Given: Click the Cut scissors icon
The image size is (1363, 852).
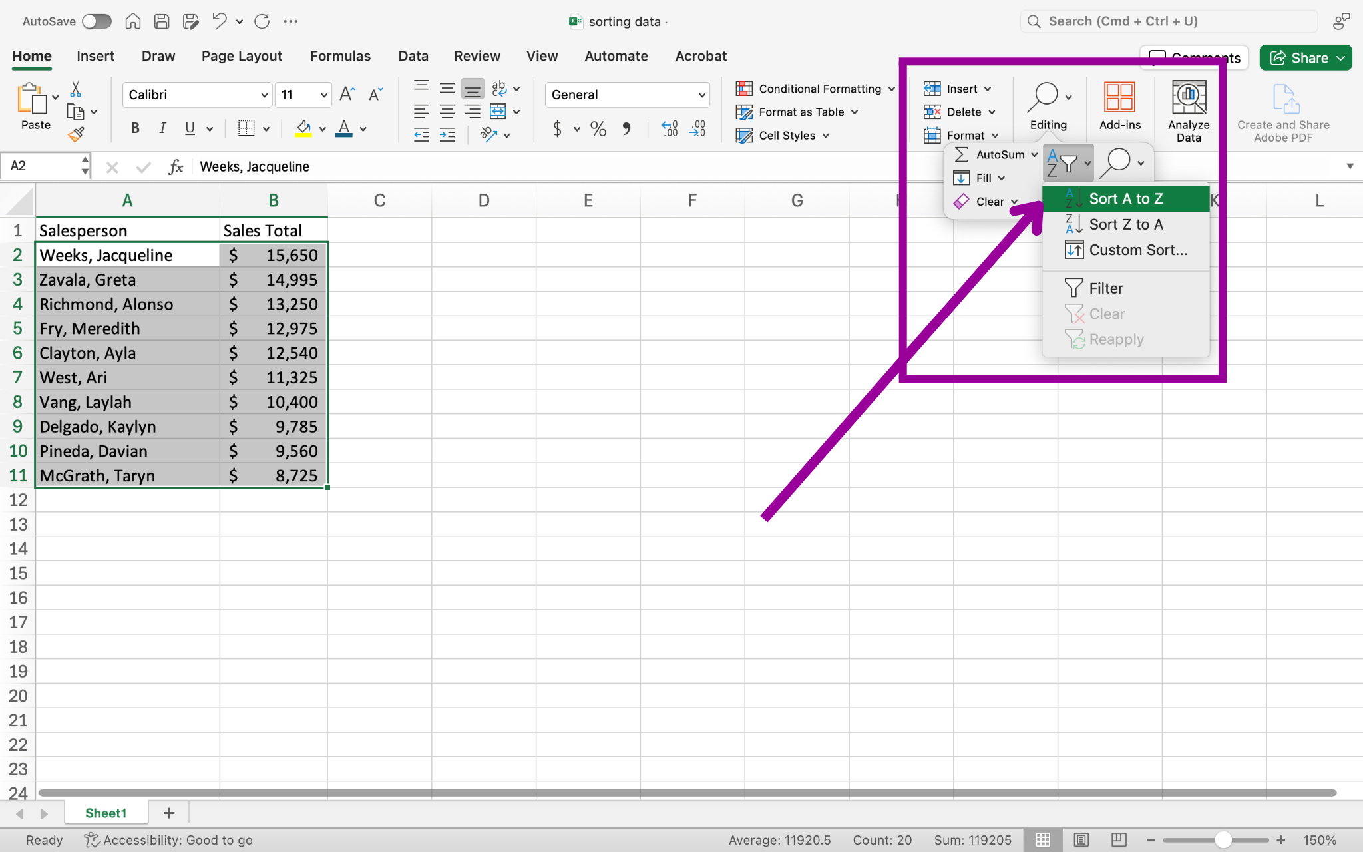Looking at the screenshot, I should click(76, 89).
